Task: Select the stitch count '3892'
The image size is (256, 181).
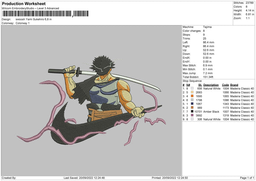Action: pos(199,116)
